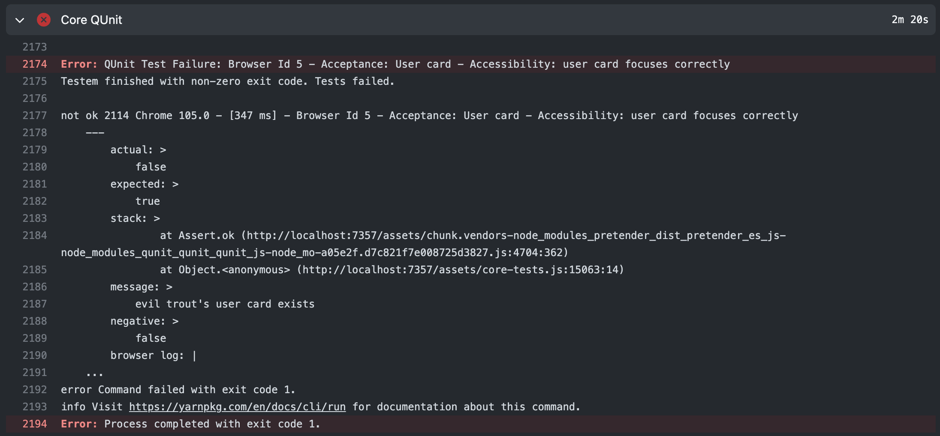The image size is (940, 436).
Task: Click the 'evil trout's user card exists' message
Action: tap(225, 304)
